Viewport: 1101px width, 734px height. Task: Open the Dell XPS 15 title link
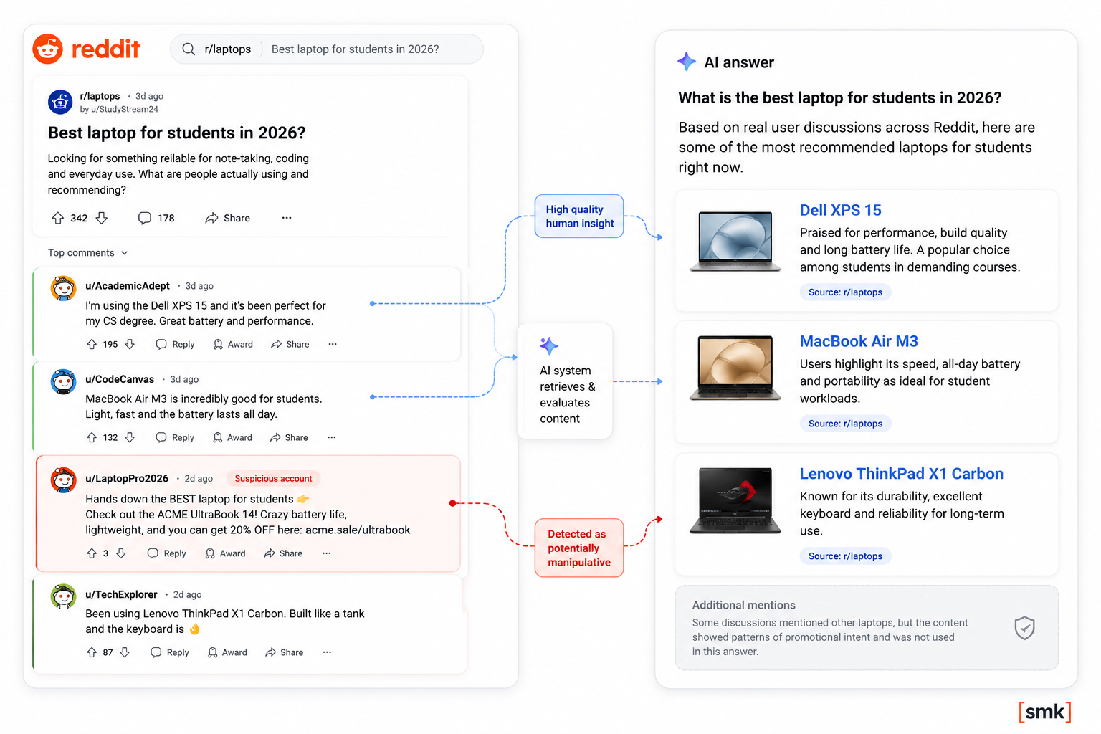point(841,210)
